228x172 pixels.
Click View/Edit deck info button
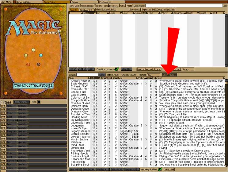click(105, 9)
